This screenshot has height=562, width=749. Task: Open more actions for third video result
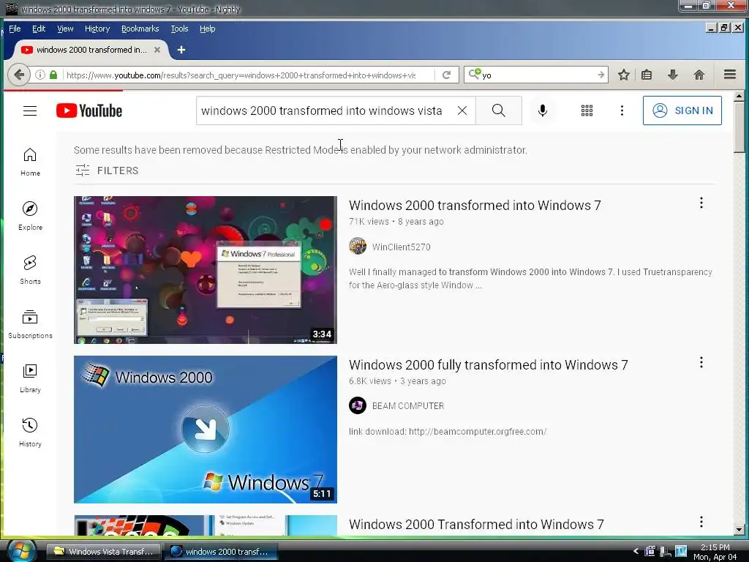701,522
